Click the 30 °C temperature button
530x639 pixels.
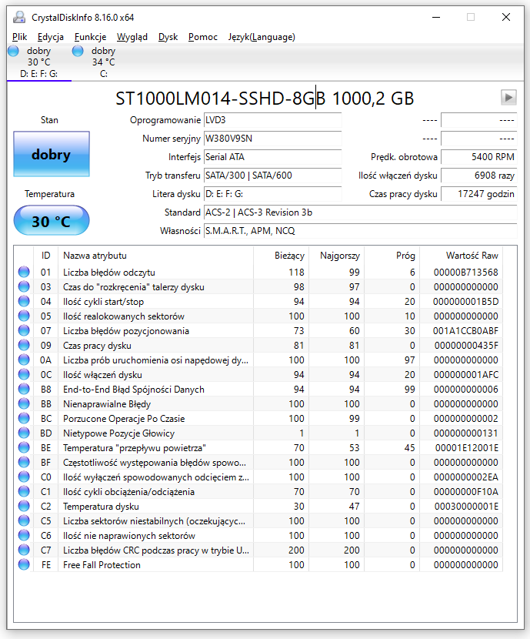click(52, 220)
